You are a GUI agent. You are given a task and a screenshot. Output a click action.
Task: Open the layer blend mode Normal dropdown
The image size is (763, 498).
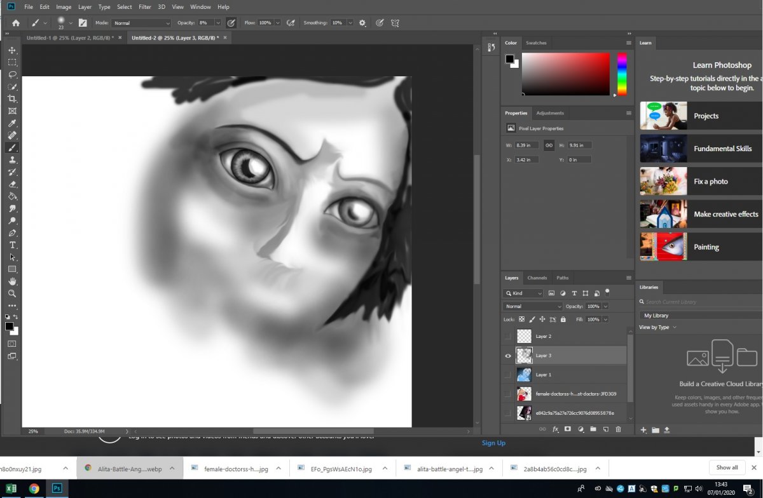(x=533, y=306)
